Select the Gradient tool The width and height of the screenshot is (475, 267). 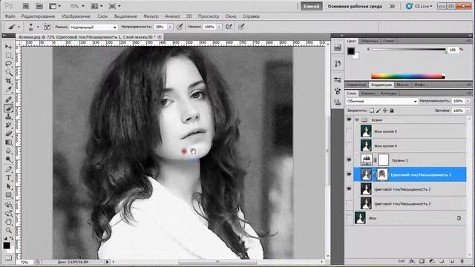pyautogui.click(x=8, y=142)
